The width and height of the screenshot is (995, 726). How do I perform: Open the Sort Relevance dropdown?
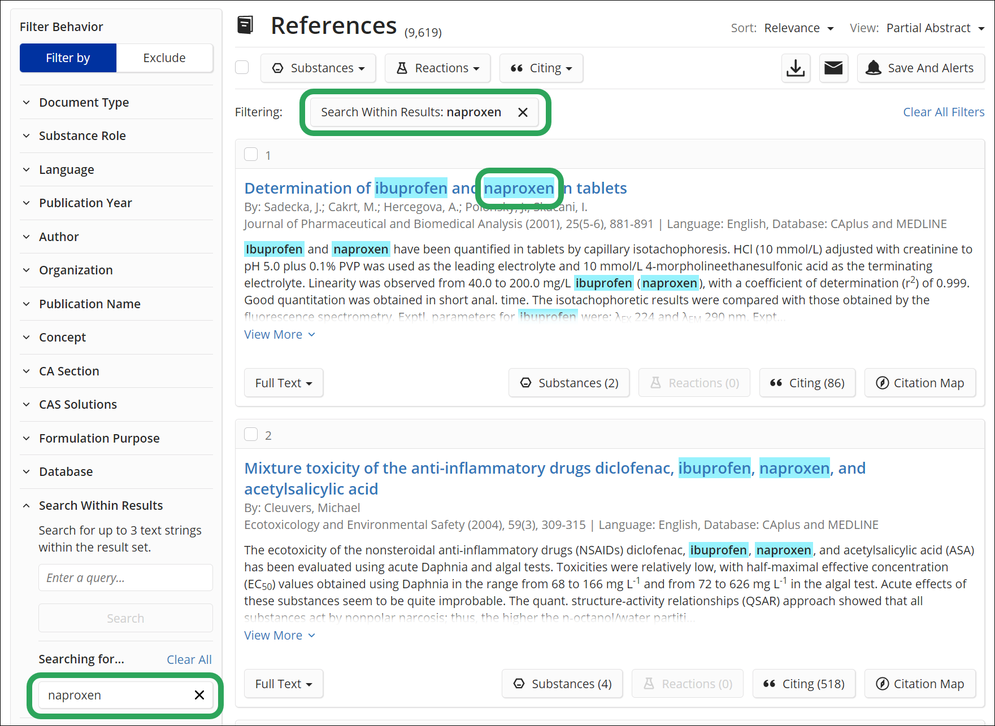798,28
